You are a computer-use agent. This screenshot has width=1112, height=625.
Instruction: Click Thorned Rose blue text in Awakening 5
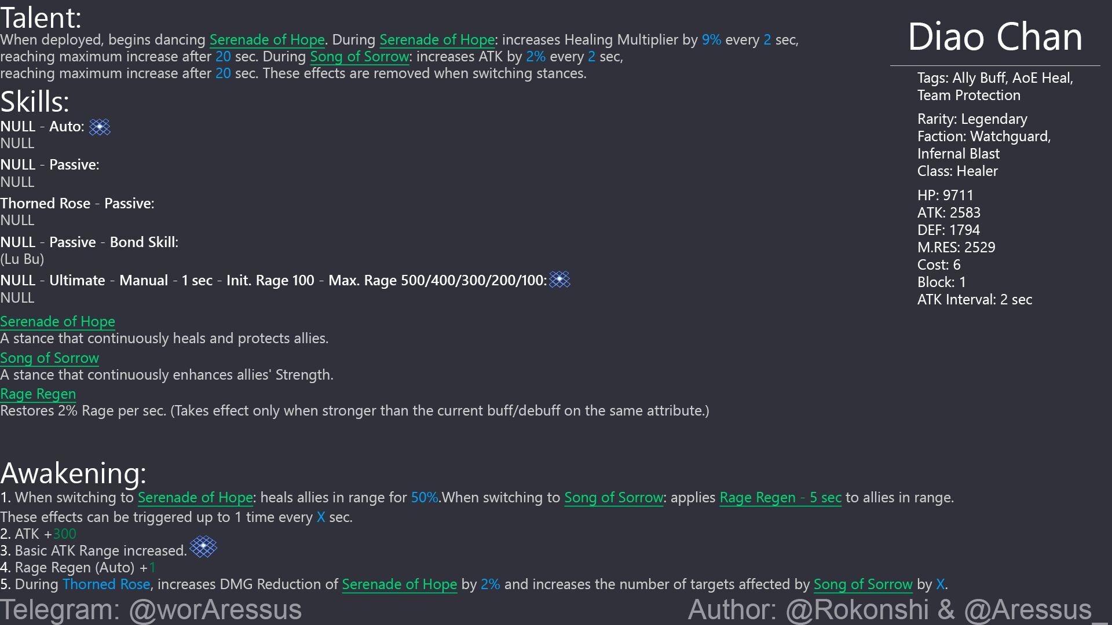(106, 584)
